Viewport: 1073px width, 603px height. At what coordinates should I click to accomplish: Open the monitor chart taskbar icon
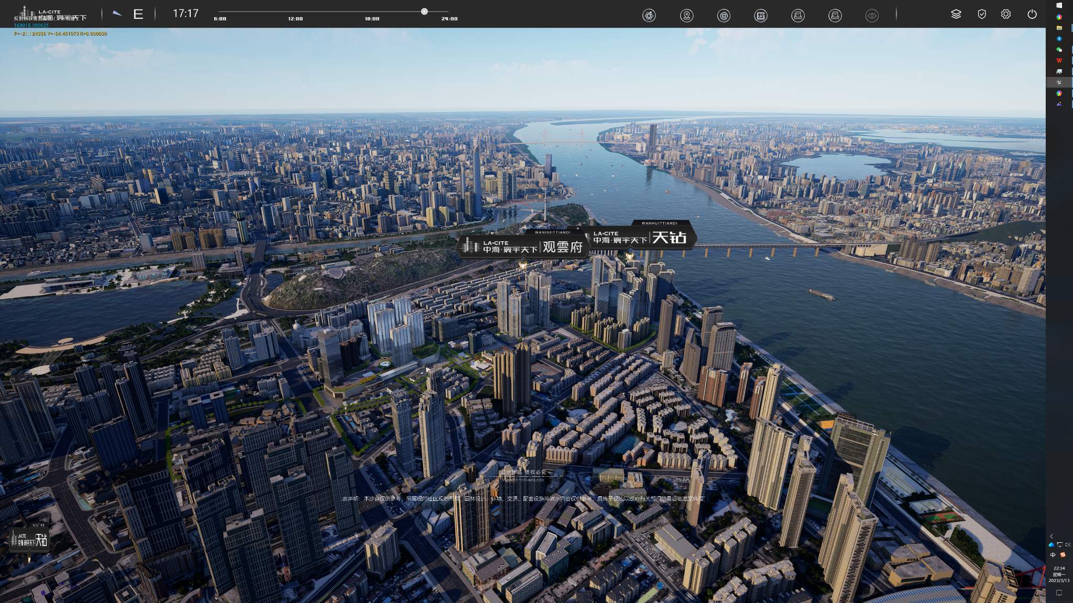tap(1059, 71)
